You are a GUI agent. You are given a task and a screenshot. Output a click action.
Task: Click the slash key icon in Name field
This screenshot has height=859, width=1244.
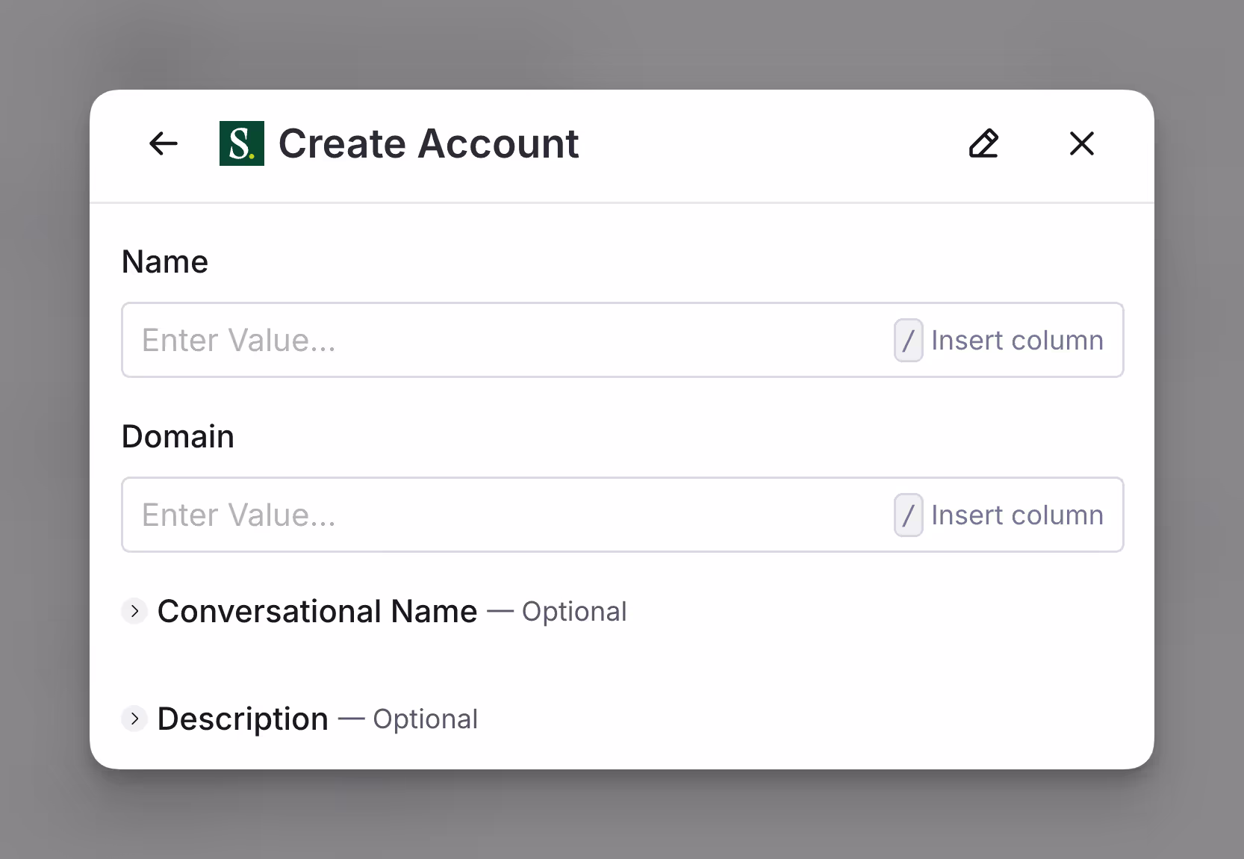[x=909, y=341]
